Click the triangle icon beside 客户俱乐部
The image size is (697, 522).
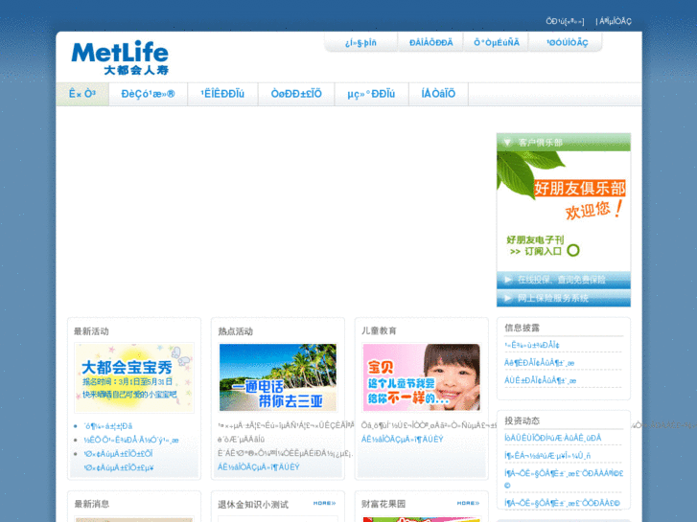pyautogui.click(x=507, y=143)
